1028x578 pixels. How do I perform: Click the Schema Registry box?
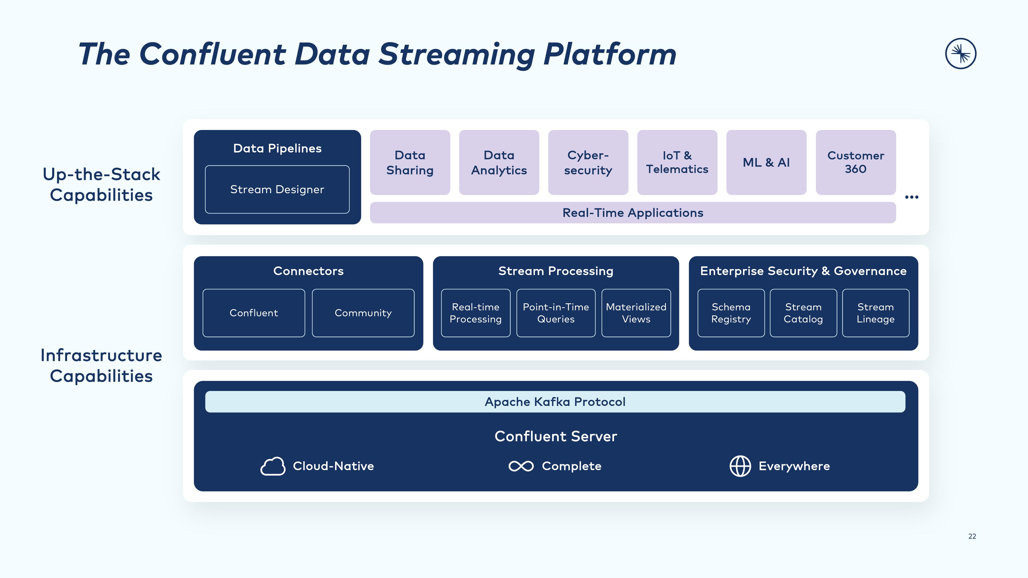731,313
